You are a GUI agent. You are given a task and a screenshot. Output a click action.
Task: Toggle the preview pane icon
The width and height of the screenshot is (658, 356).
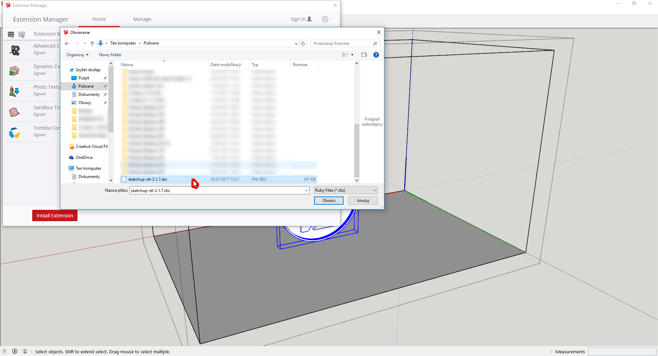363,55
